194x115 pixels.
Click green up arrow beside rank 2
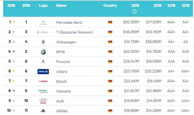pyautogui.click(x=14, y=32)
